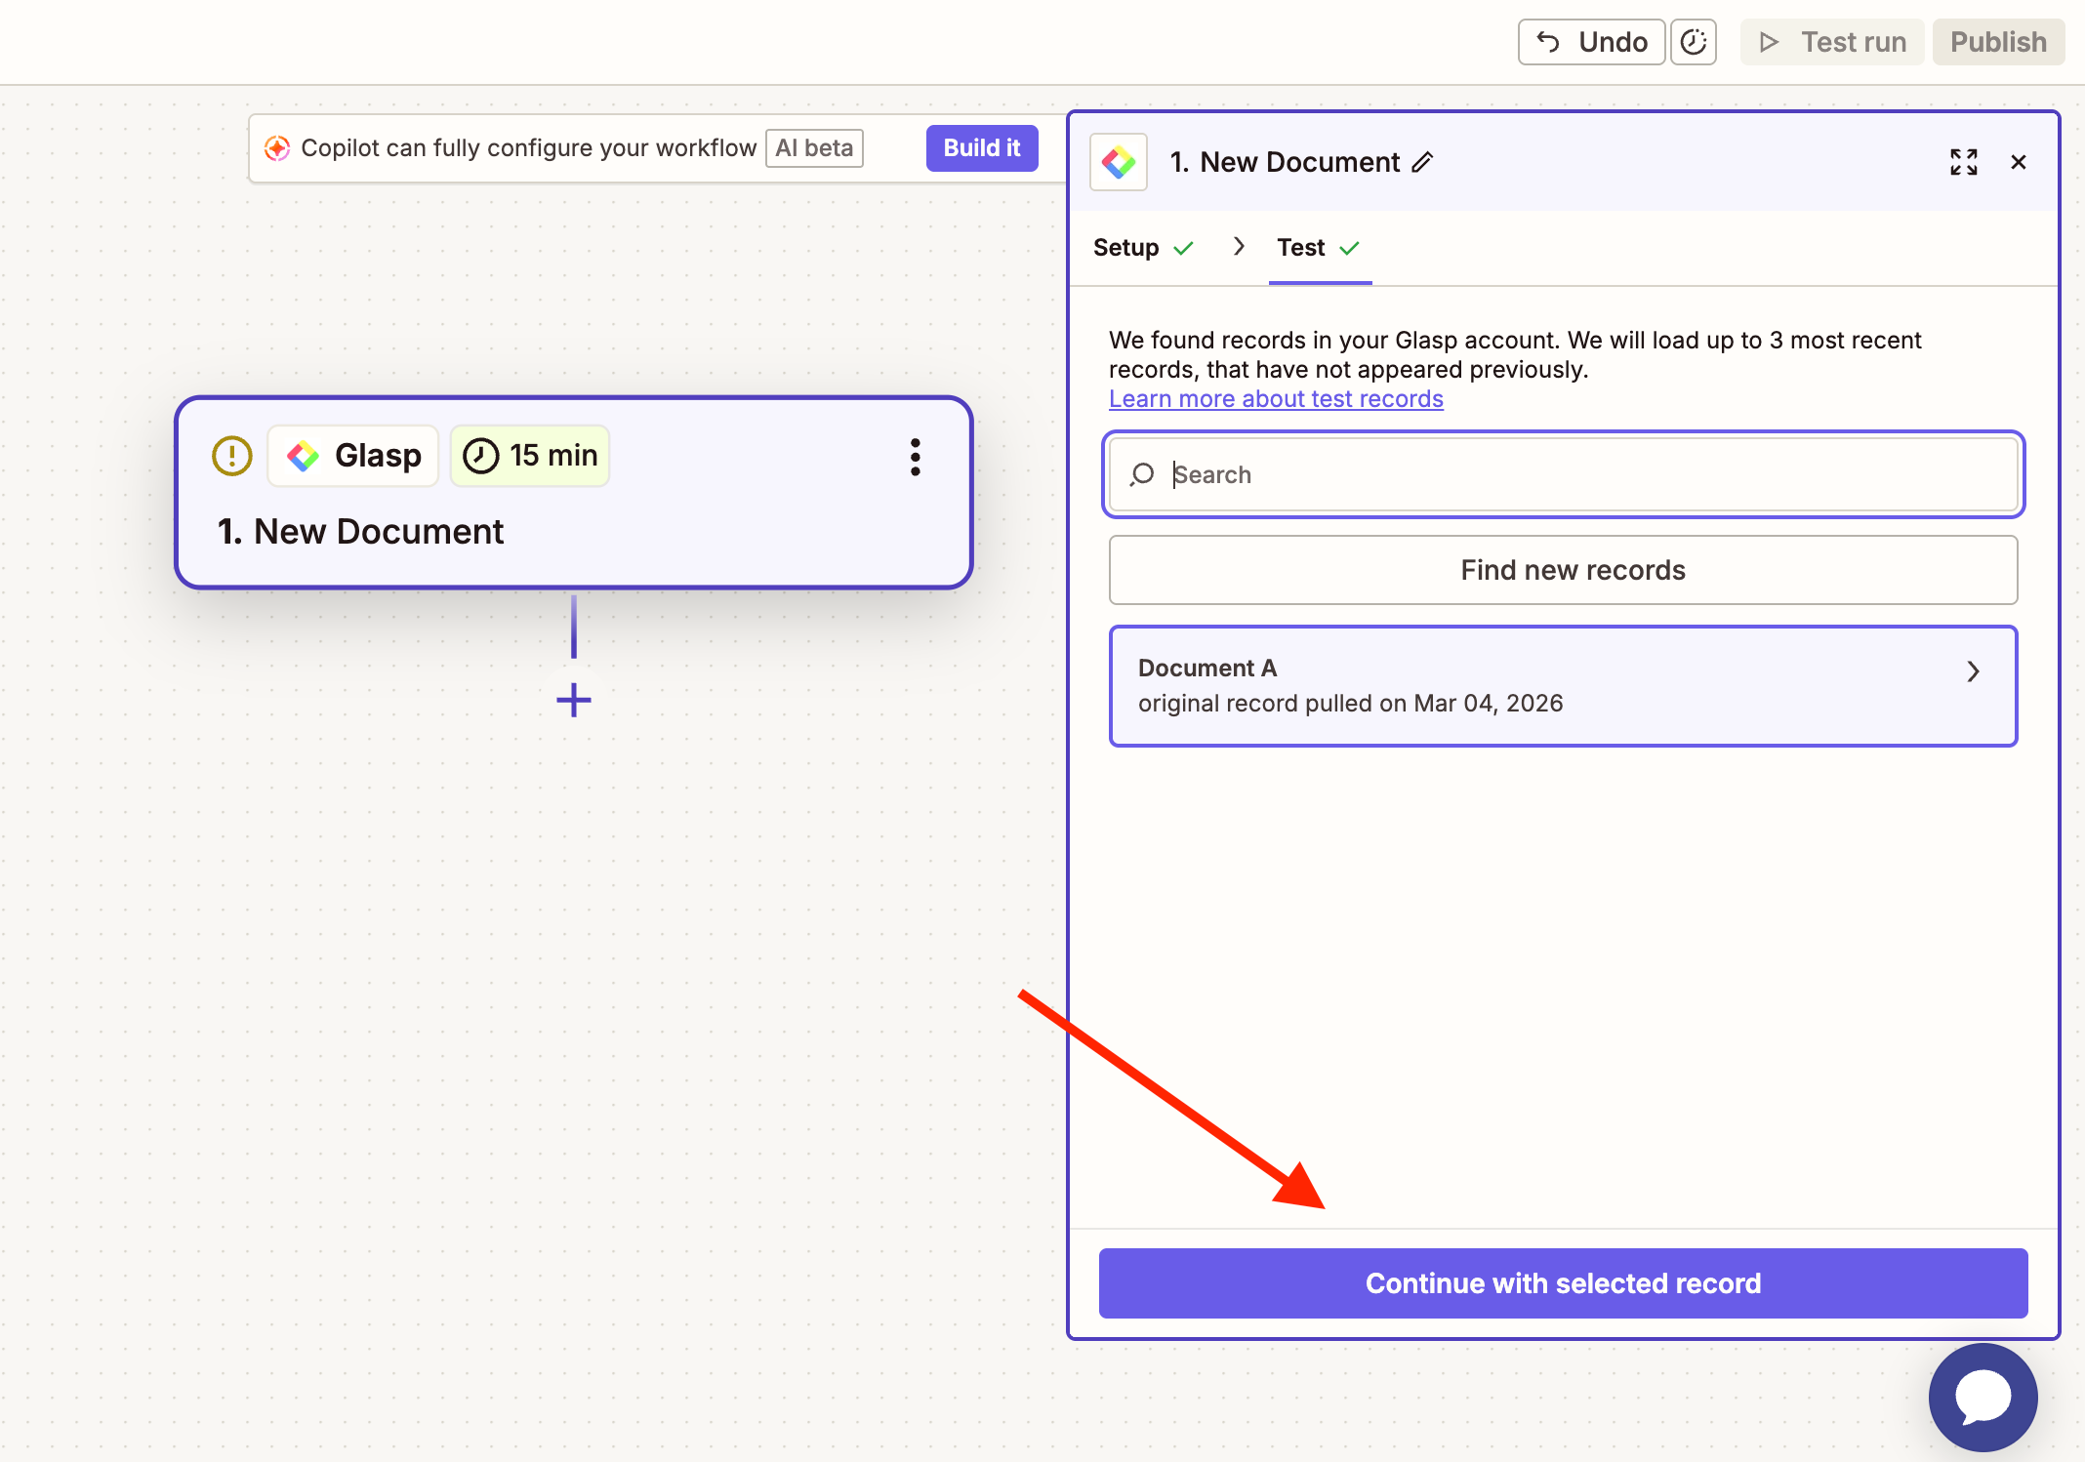
Task: Open the 15 min polling interval badge
Action: pos(530,456)
